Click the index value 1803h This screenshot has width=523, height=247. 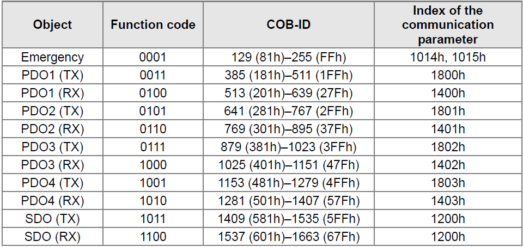point(448,183)
